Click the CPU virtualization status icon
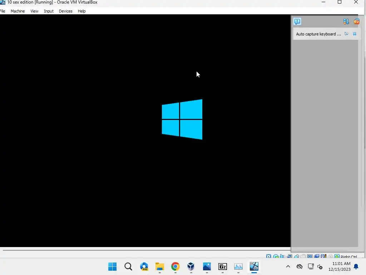The width and height of the screenshot is (366, 275). click(323, 256)
